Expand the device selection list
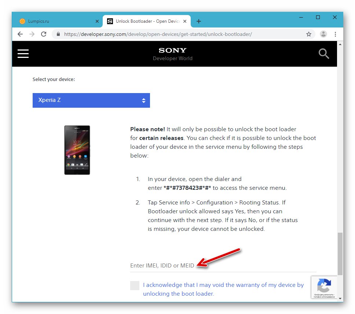Viewport: 355px width, 314px height. point(143,100)
